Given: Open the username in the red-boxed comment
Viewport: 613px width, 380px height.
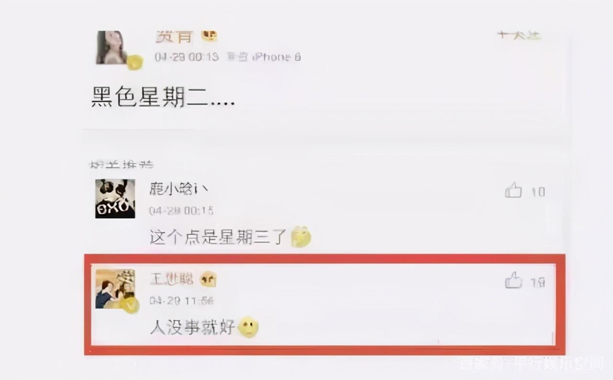Looking at the screenshot, I should [171, 279].
